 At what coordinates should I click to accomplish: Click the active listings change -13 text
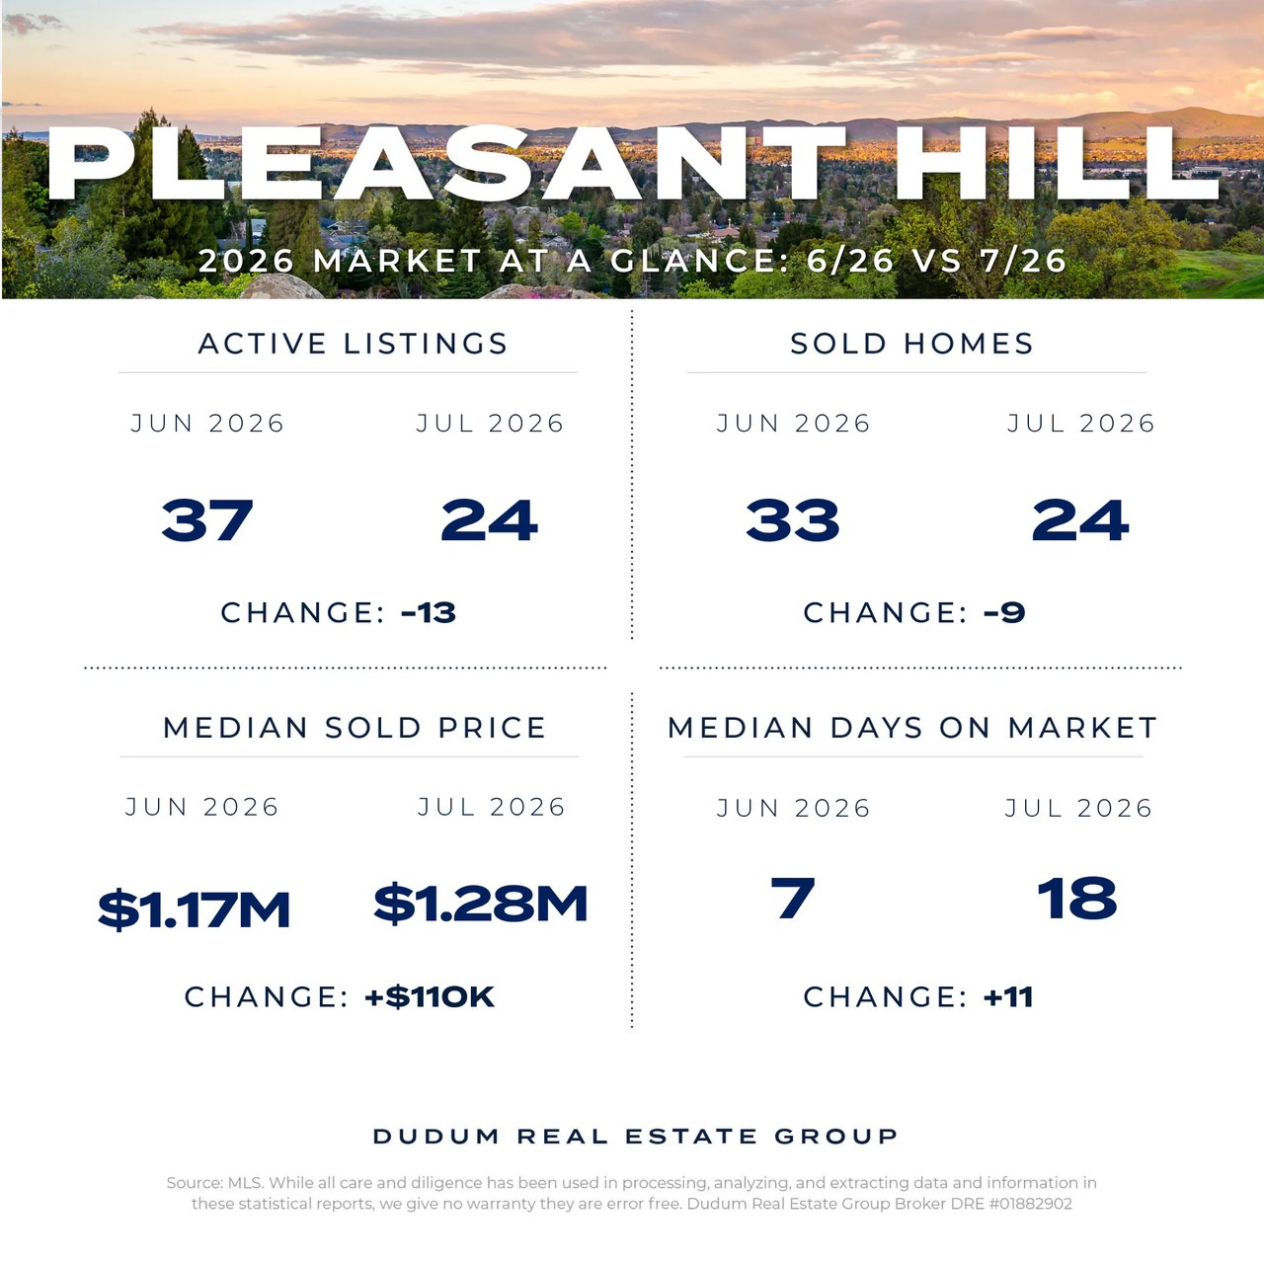(x=429, y=613)
